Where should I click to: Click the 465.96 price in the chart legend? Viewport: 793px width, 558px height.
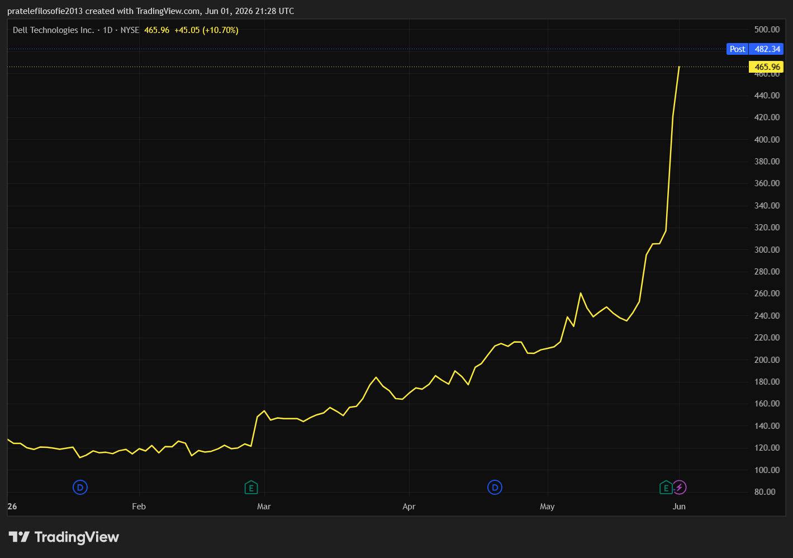point(156,30)
